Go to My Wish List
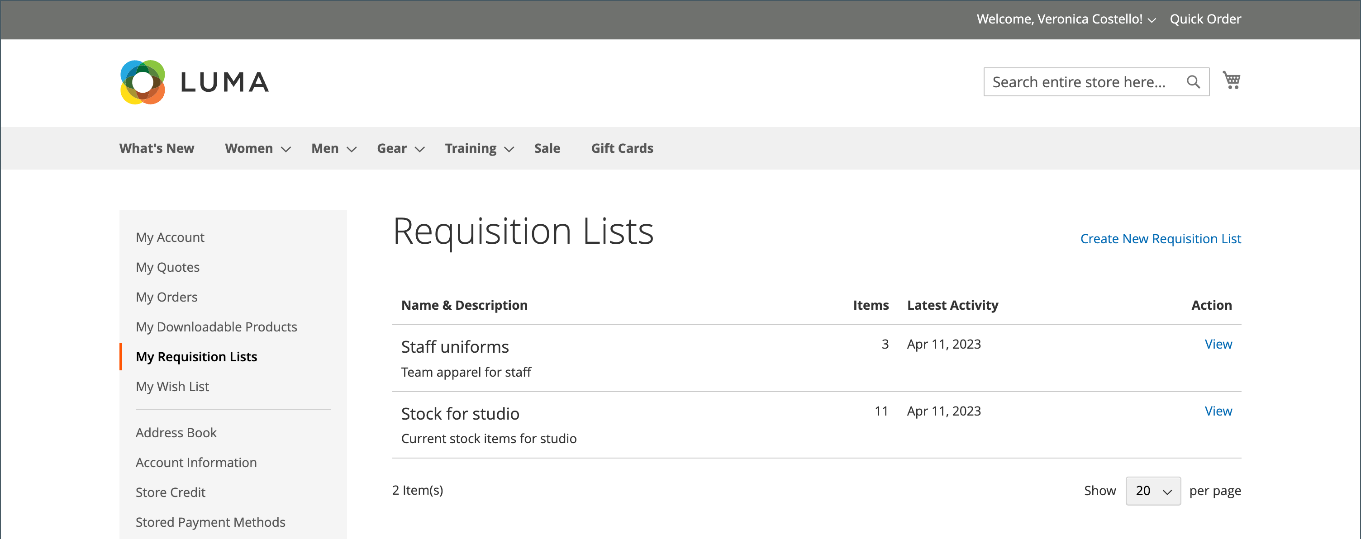The width and height of the screenshot is (1361, 539). coord(172,387)
